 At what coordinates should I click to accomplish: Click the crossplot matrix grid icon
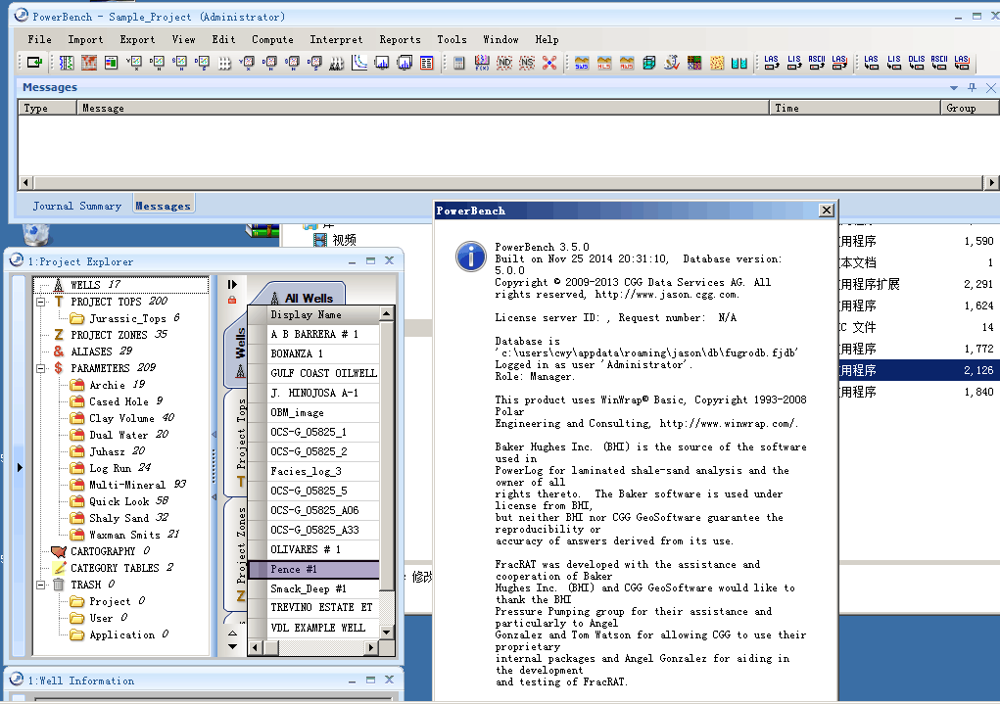tap(224, 63)
